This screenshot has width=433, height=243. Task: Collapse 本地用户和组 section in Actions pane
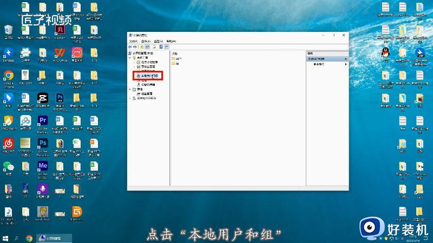click(345, 59)
